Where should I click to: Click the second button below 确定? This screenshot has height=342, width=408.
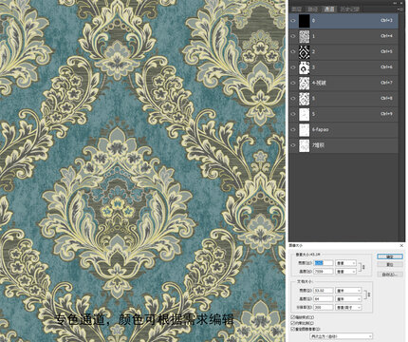coord(390,264)
